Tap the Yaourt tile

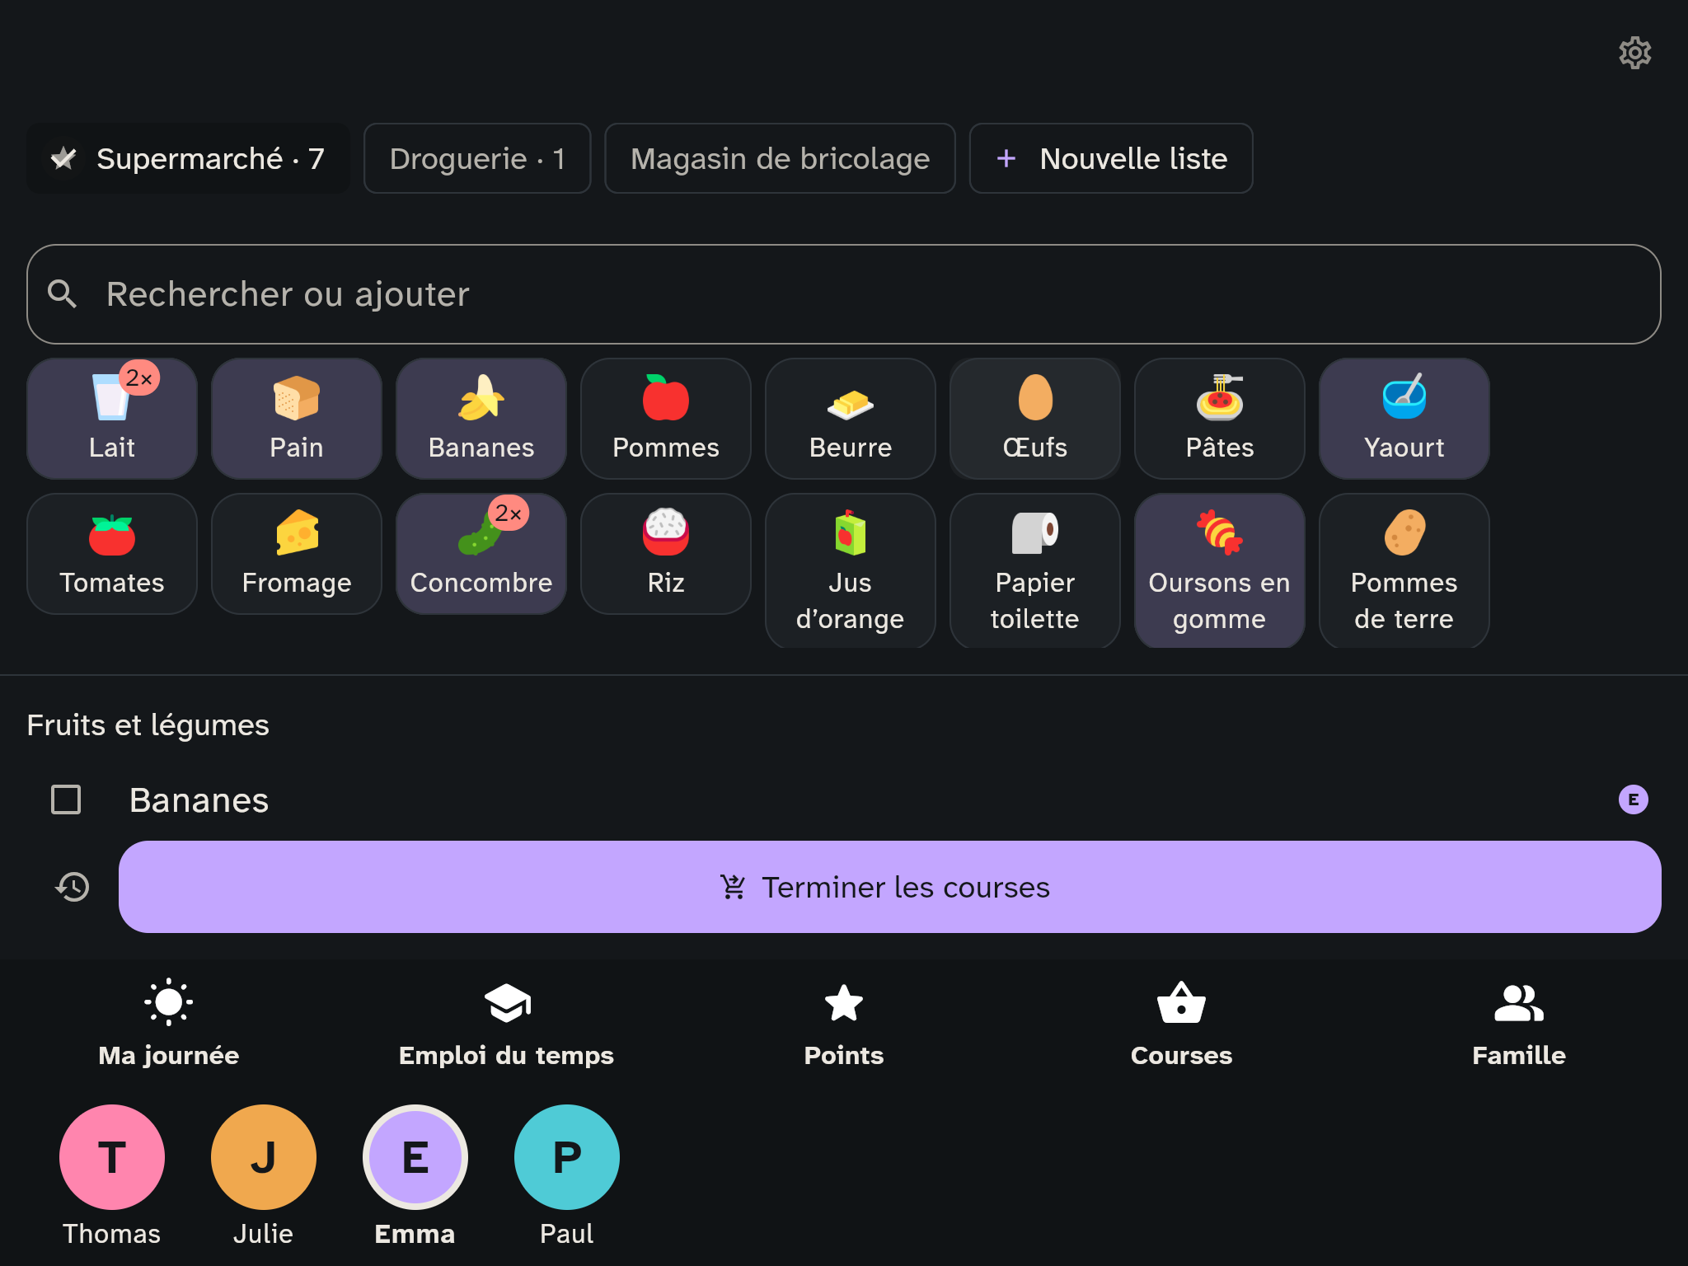1404,419
